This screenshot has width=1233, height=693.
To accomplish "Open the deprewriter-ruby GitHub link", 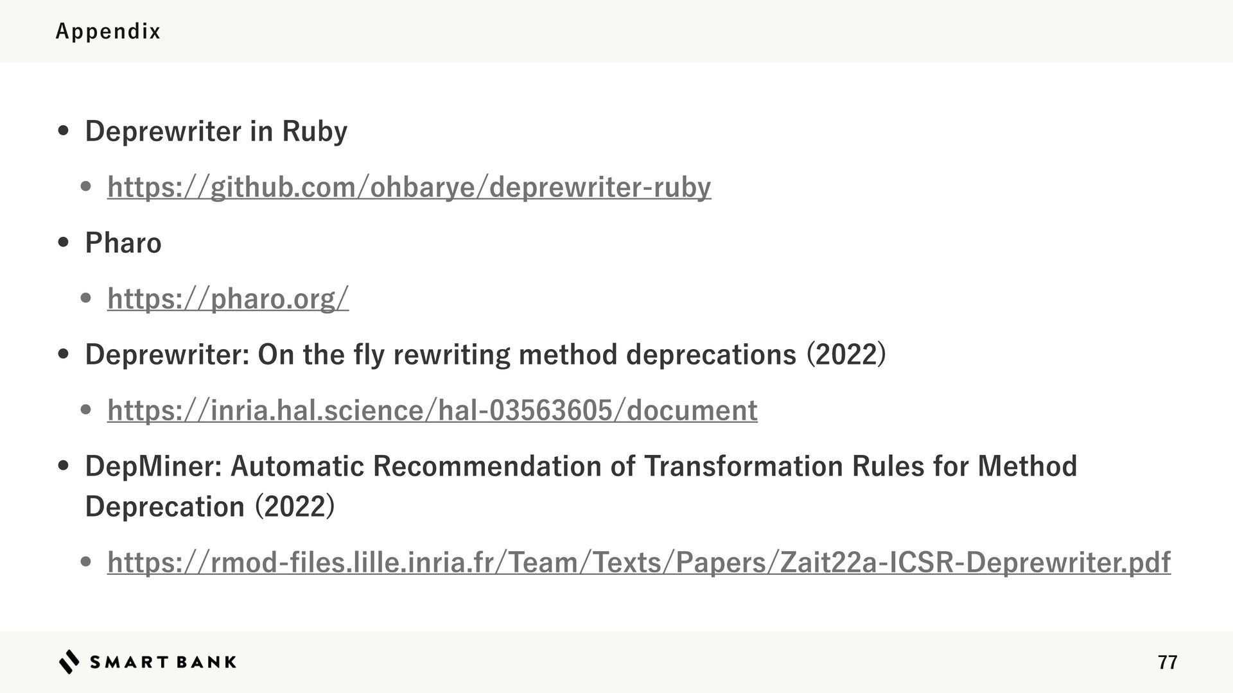I will [x=409, y=187].
